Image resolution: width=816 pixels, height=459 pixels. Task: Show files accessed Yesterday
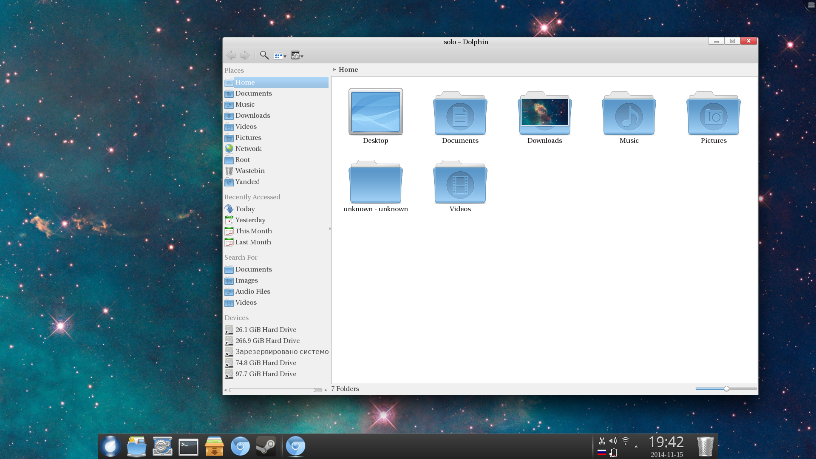250,220
